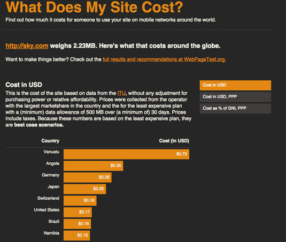Switch to Cost in USD, PPP view
286x242 pixels.
pyautogui.click(x=235, y=97)
